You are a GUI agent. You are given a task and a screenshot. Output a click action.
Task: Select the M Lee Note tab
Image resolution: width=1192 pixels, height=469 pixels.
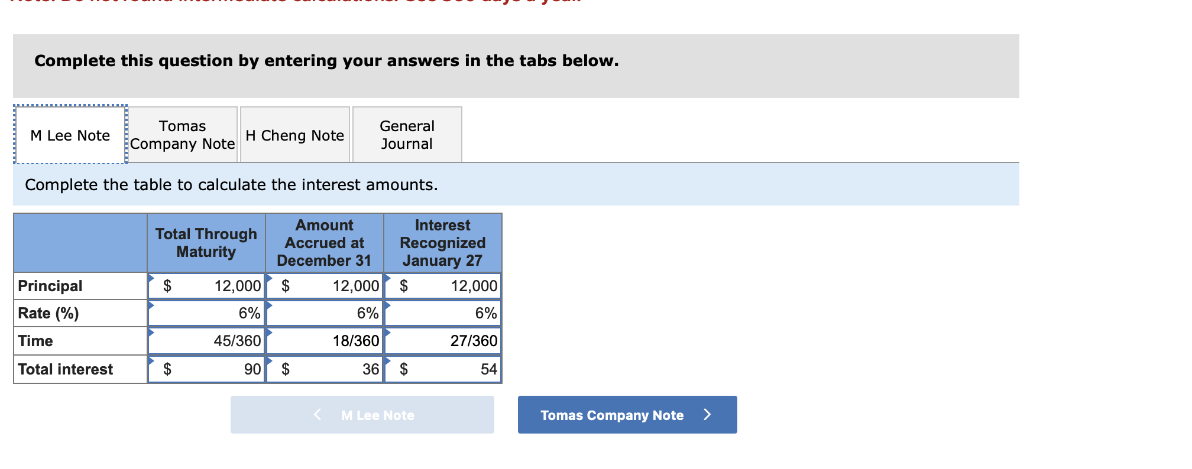(70, 135)
